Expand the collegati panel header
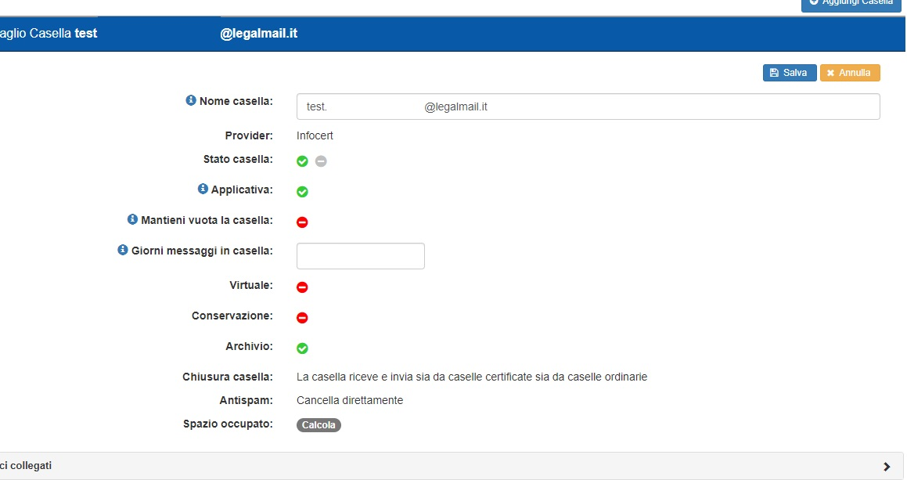The width and height of the screenshot is (907, 480). pyautogui.click(x=391, y=466)
